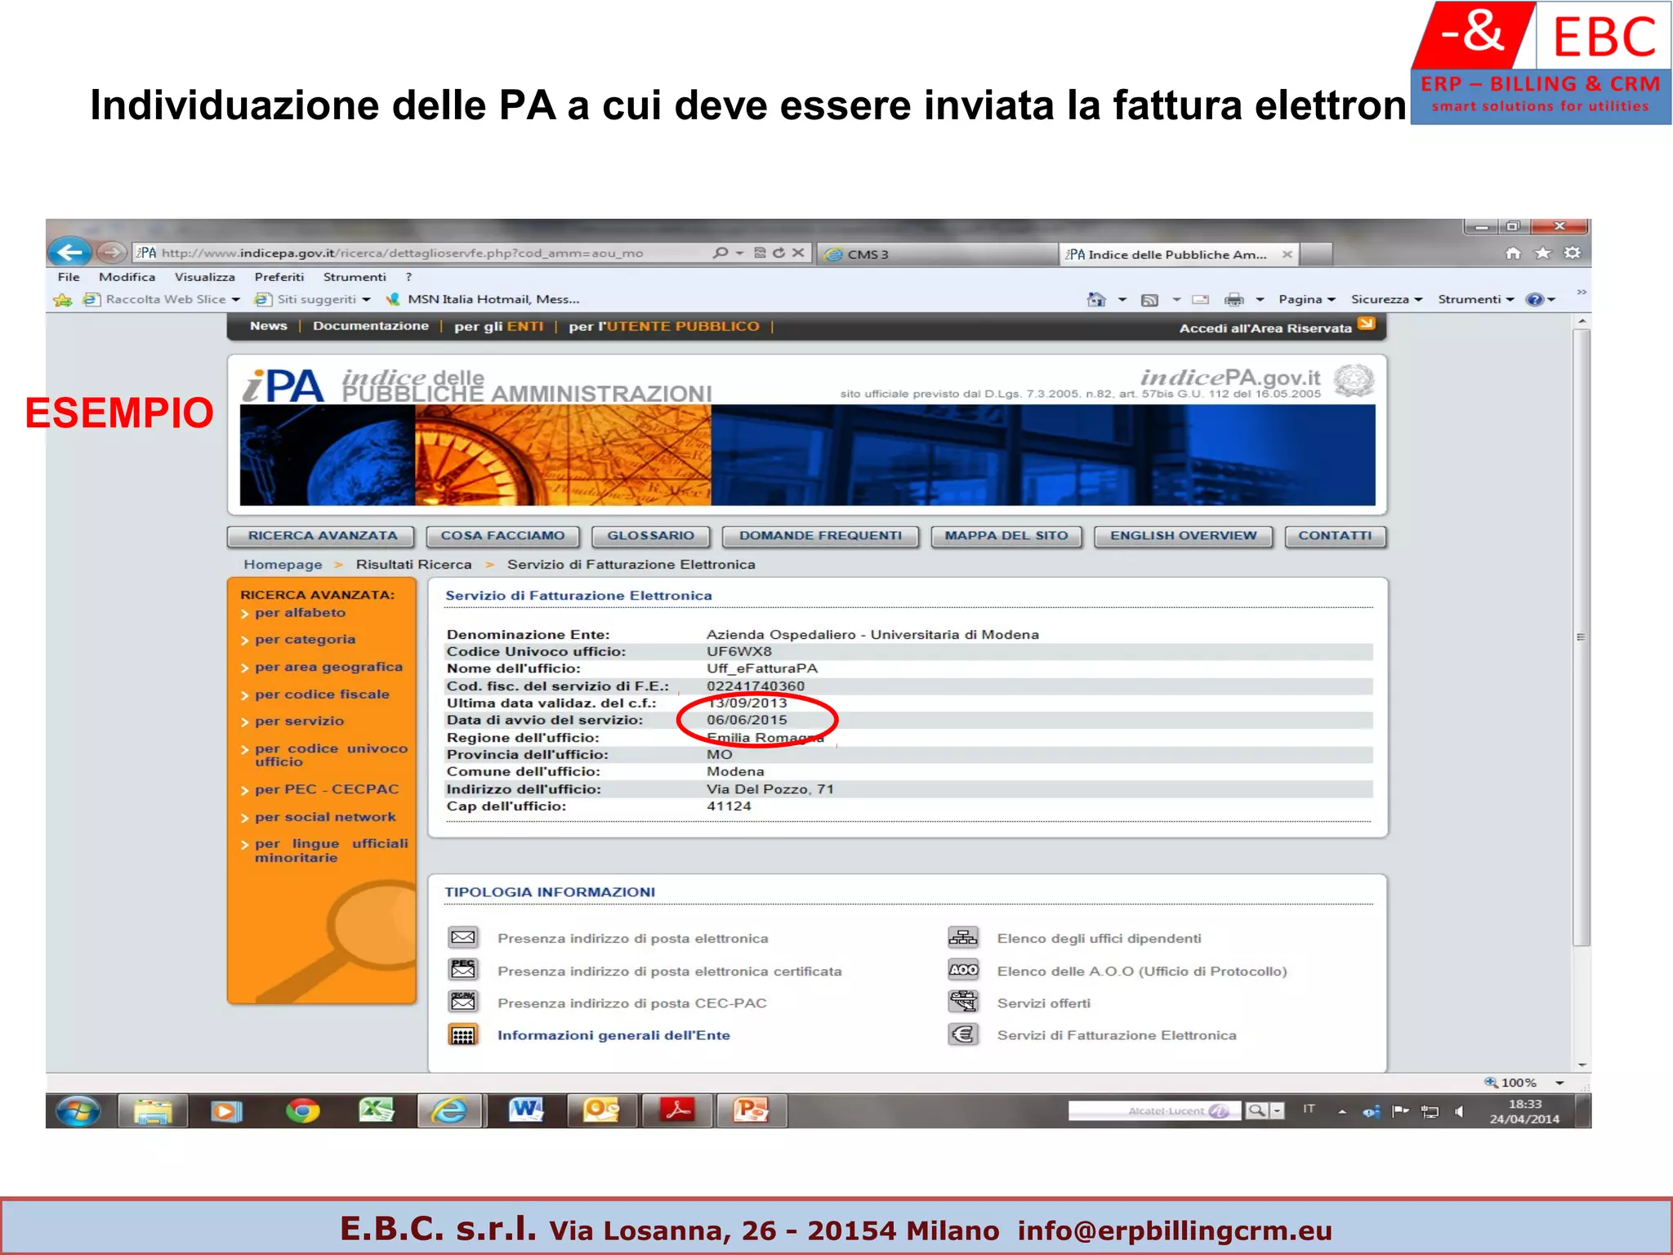The image size is (1673, 1255).
Task: Click the browser forward arrow button
Action: pos(111,253)
